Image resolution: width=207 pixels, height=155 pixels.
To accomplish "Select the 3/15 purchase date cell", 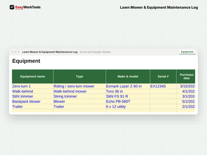I will click(186, 86).
